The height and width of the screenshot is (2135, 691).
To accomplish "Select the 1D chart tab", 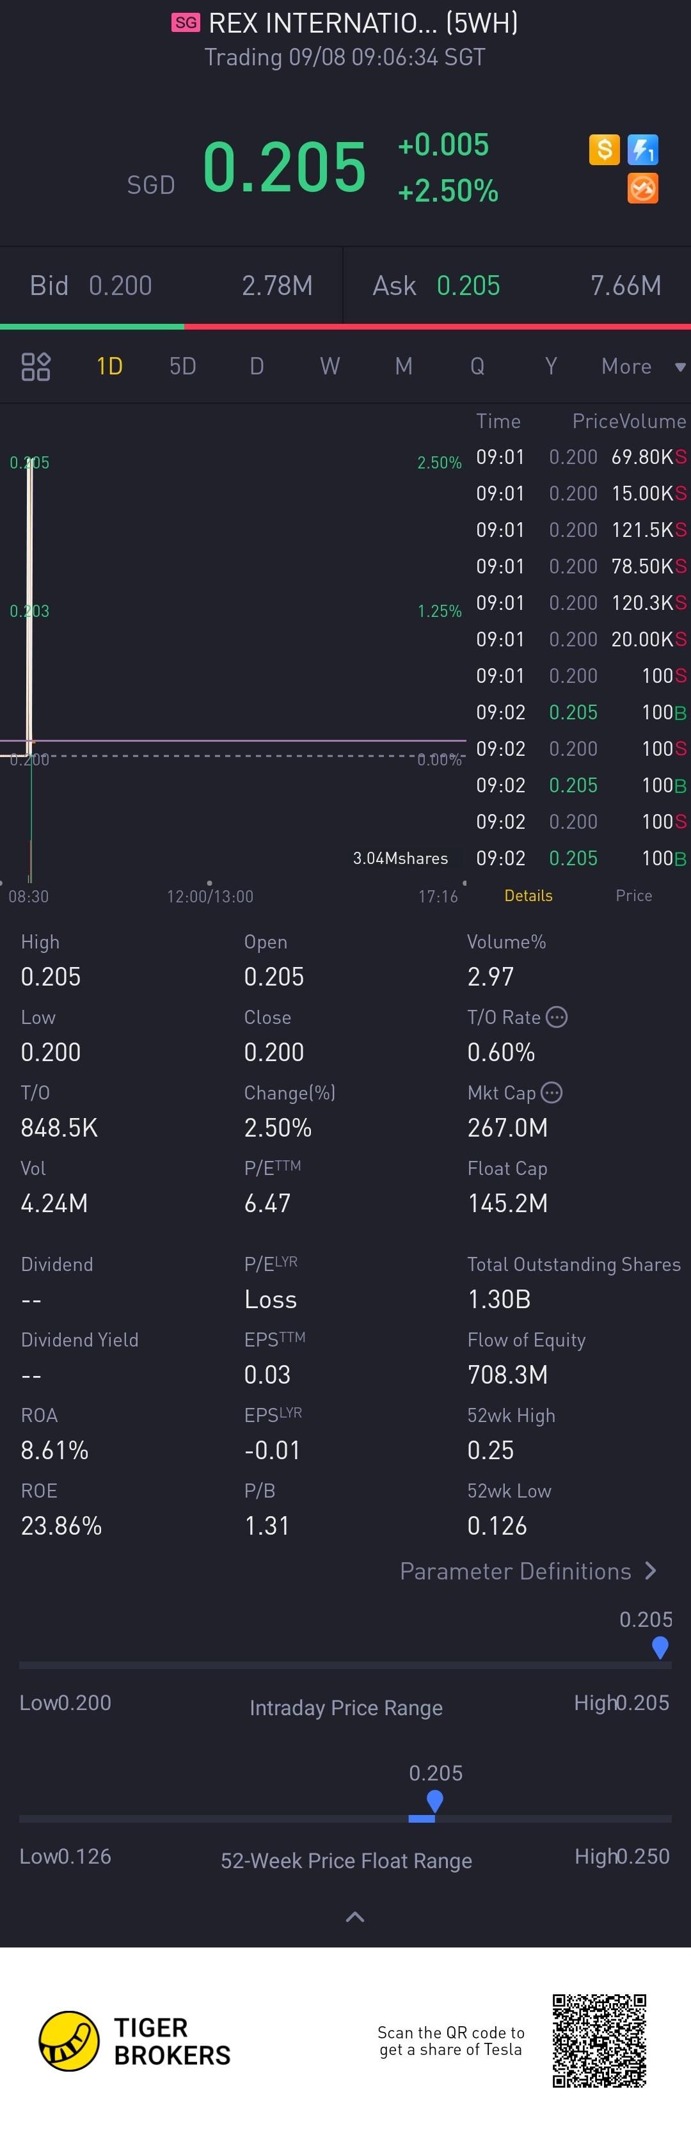I will click(x=109, y=366).
